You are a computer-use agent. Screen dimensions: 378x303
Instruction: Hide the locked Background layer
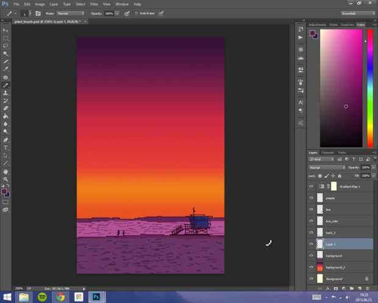pyautogui.click(x=311, y=279)
